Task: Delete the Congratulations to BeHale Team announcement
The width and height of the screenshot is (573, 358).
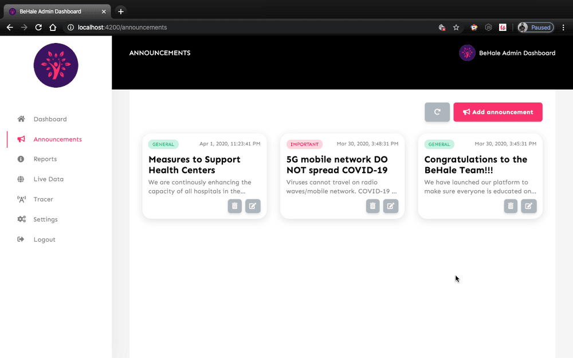Action: pos(511,206)
